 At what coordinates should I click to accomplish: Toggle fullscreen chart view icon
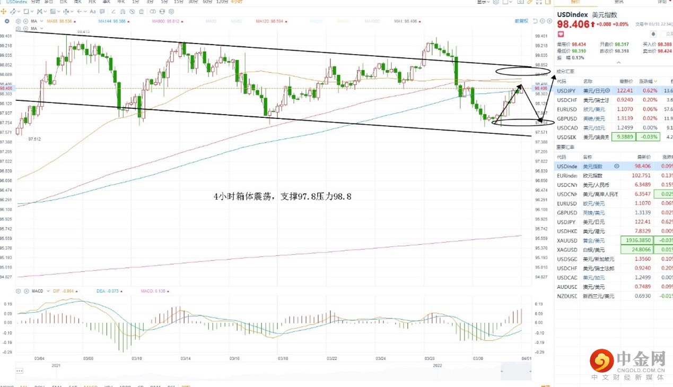point(539,2)
